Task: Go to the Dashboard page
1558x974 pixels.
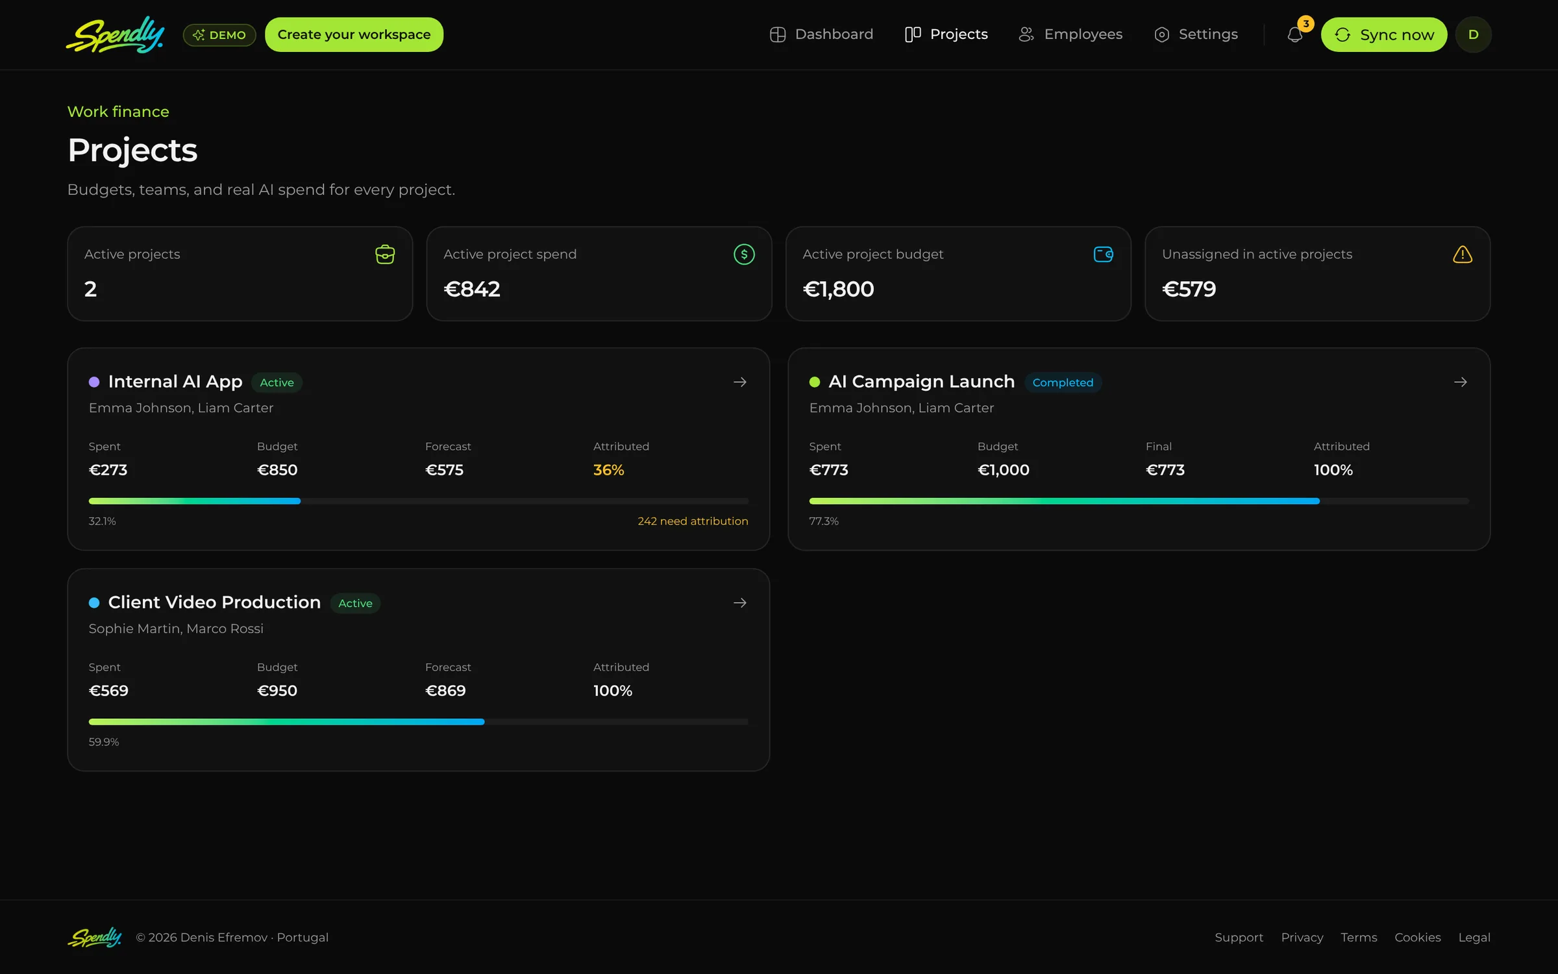Action: [821, 34]
